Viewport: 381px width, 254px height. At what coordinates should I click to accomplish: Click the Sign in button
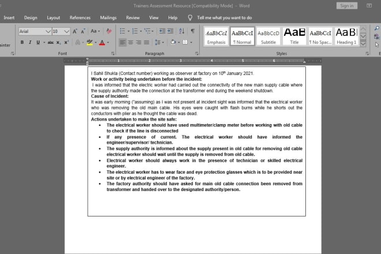[x=347, y=6]
